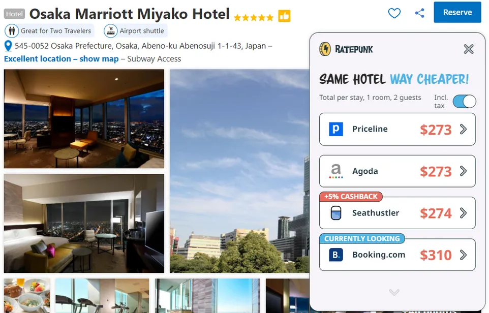Open the bedroom photo thumbnail
The image size is (489, 313).
click(84, 224)
